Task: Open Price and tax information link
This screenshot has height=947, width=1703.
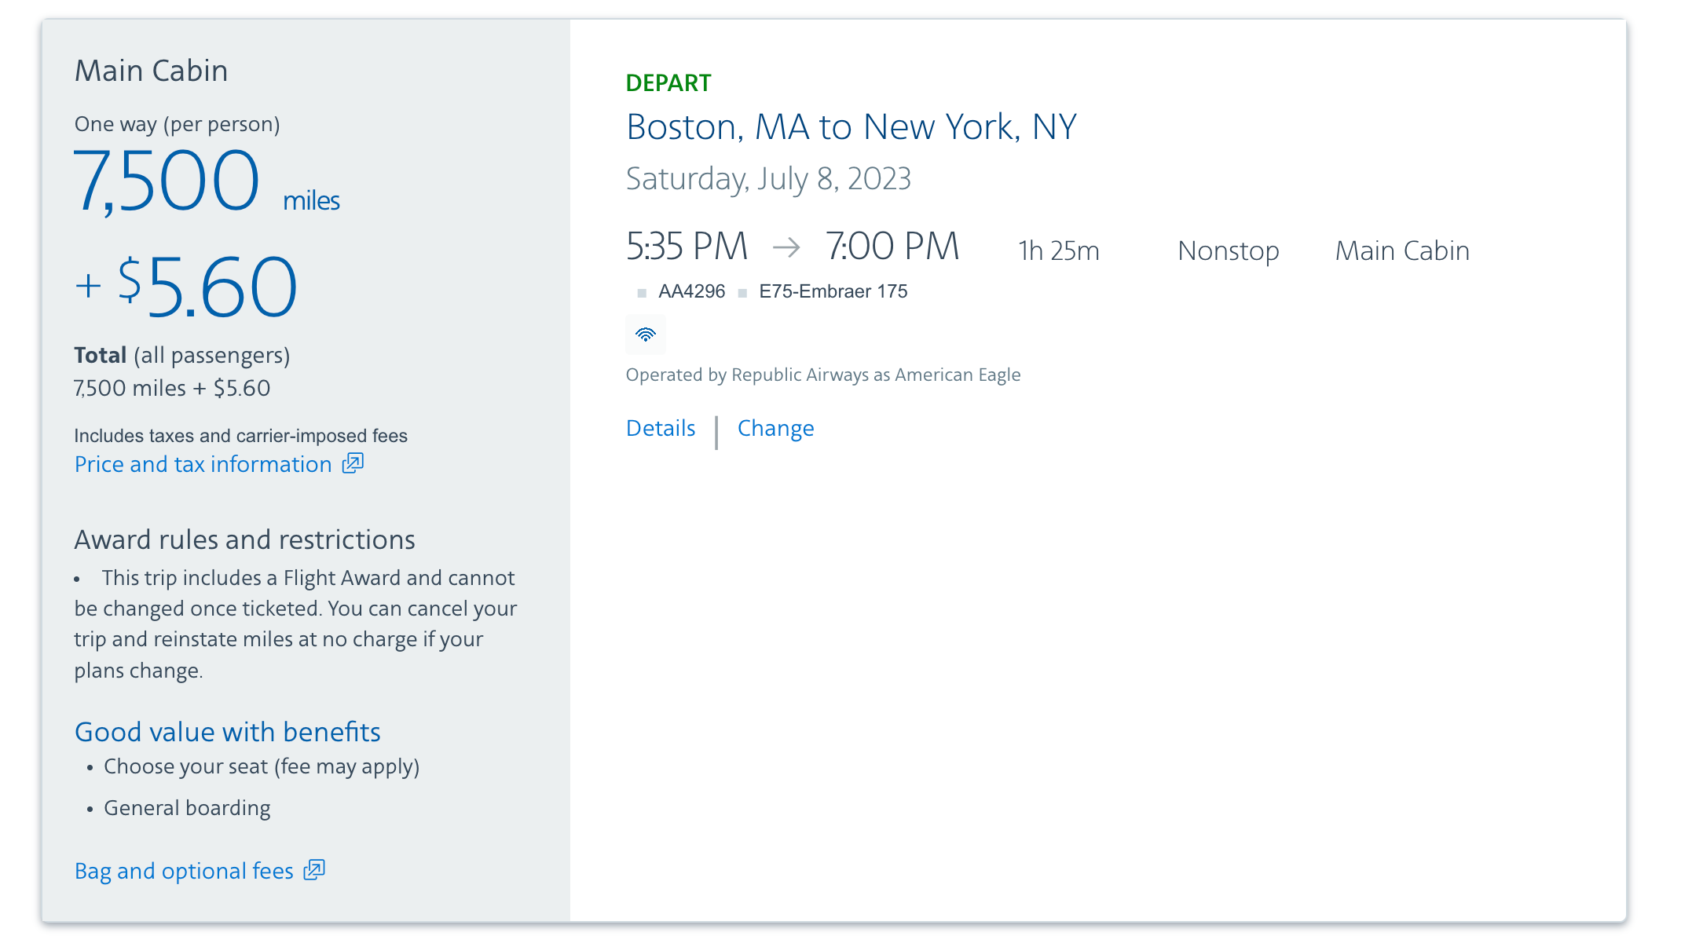Action: 203,464
